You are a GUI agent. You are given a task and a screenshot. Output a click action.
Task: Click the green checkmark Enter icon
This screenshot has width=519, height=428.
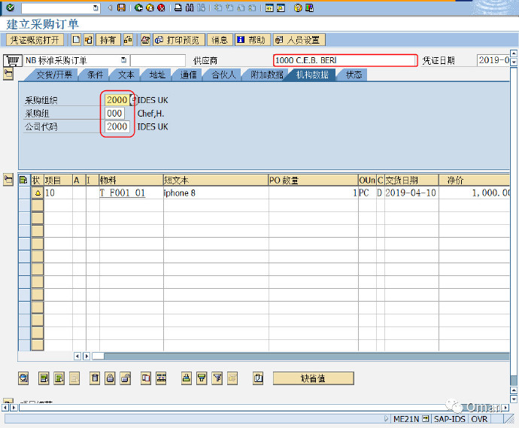pyautogui.click(x=11, y=8)
